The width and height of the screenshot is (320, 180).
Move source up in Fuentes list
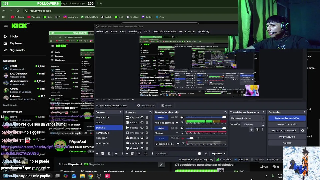[145, 153]
